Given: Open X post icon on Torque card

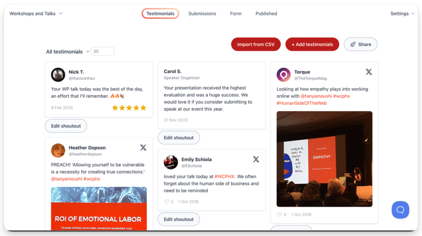Looking at the screenshot, I should (369, 72).
